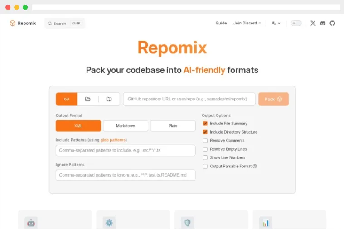The width and height of the screenshot is (344, 229).
Task: Focus the GitHub repository URL field
Action: pos(189,99)
